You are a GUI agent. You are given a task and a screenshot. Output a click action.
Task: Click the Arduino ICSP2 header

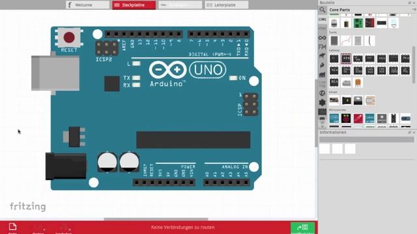(x=107, y=47)
